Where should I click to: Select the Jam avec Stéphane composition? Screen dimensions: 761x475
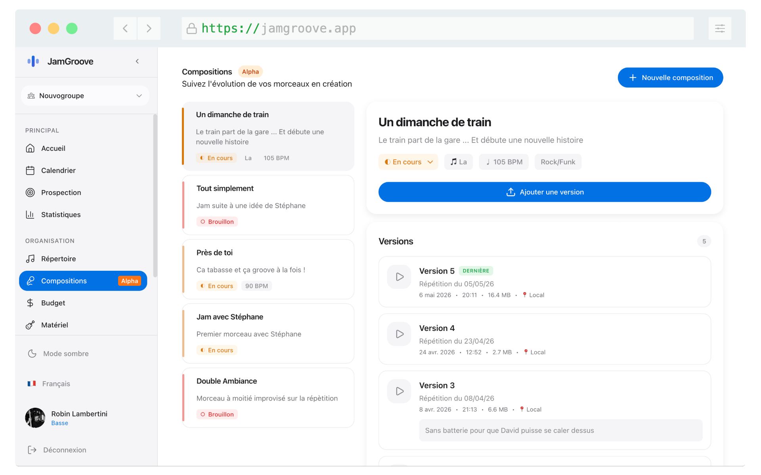tap(268, 333)
